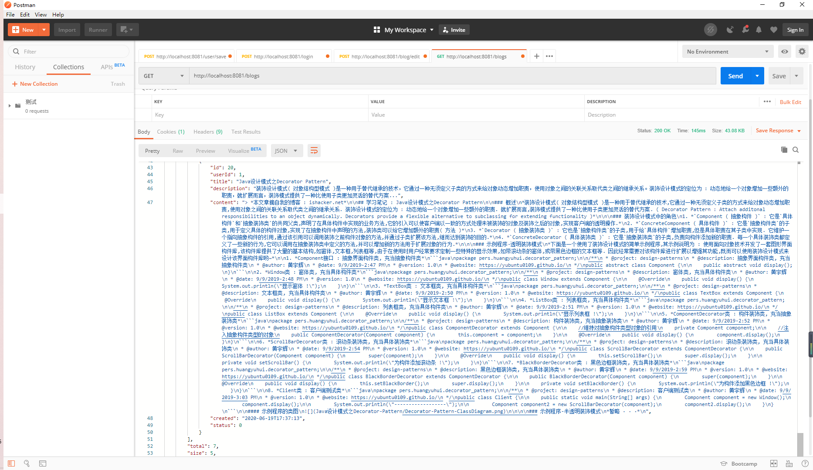Open manage environments gear icon
Screen dimensions: 813x470
tap(802, 51)
